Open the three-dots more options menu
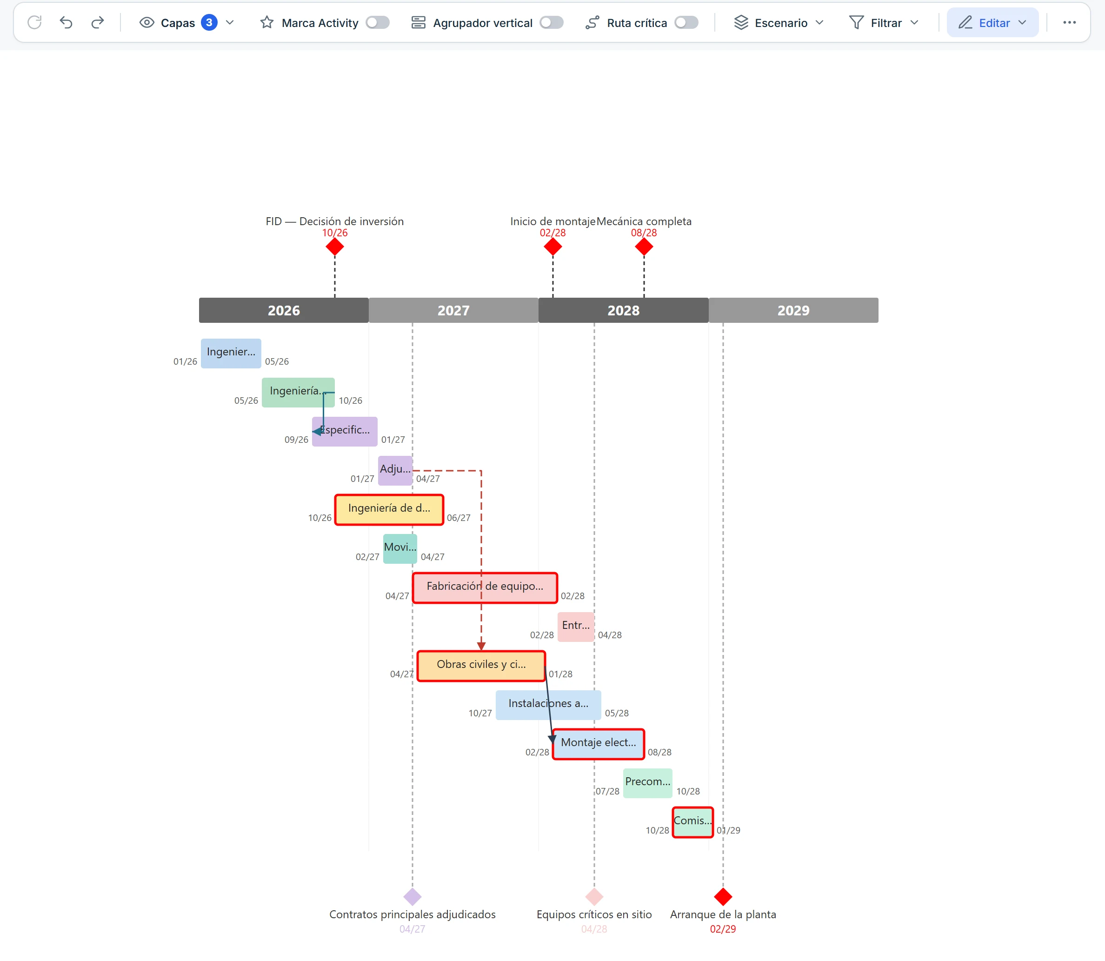 pyautogui.click(x=1069, y=22)
